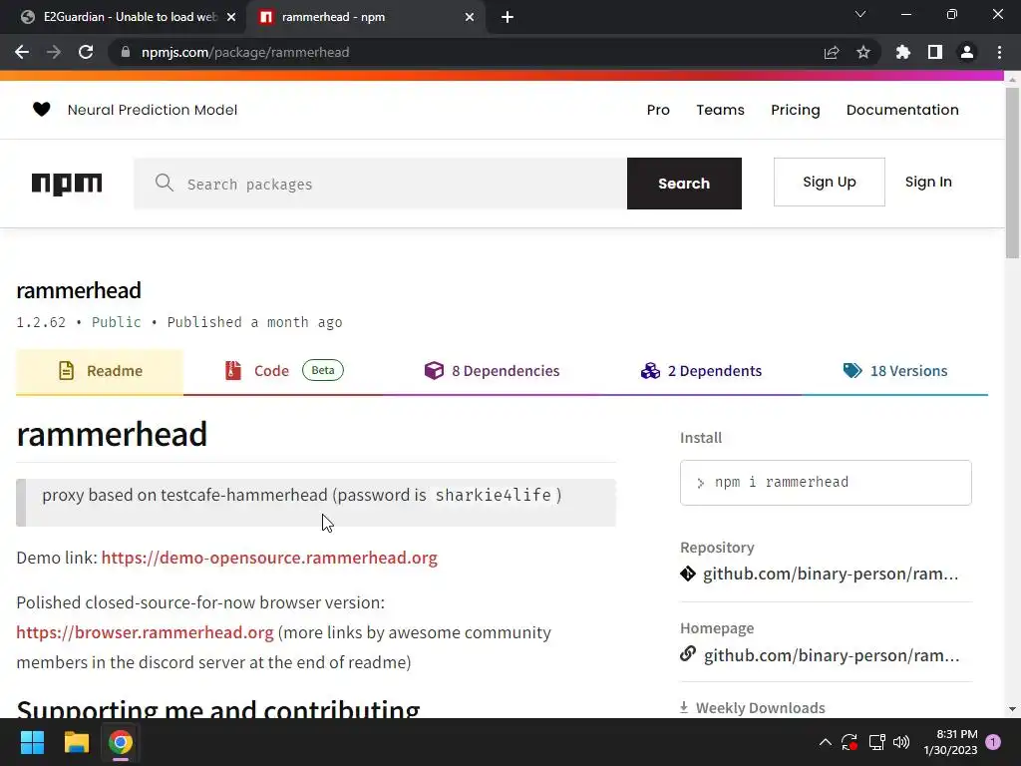Screen dimensions: 1021x766
Task: Open Chrome three-dot menu
Action: pyautogui.click(x=999, y=52)
